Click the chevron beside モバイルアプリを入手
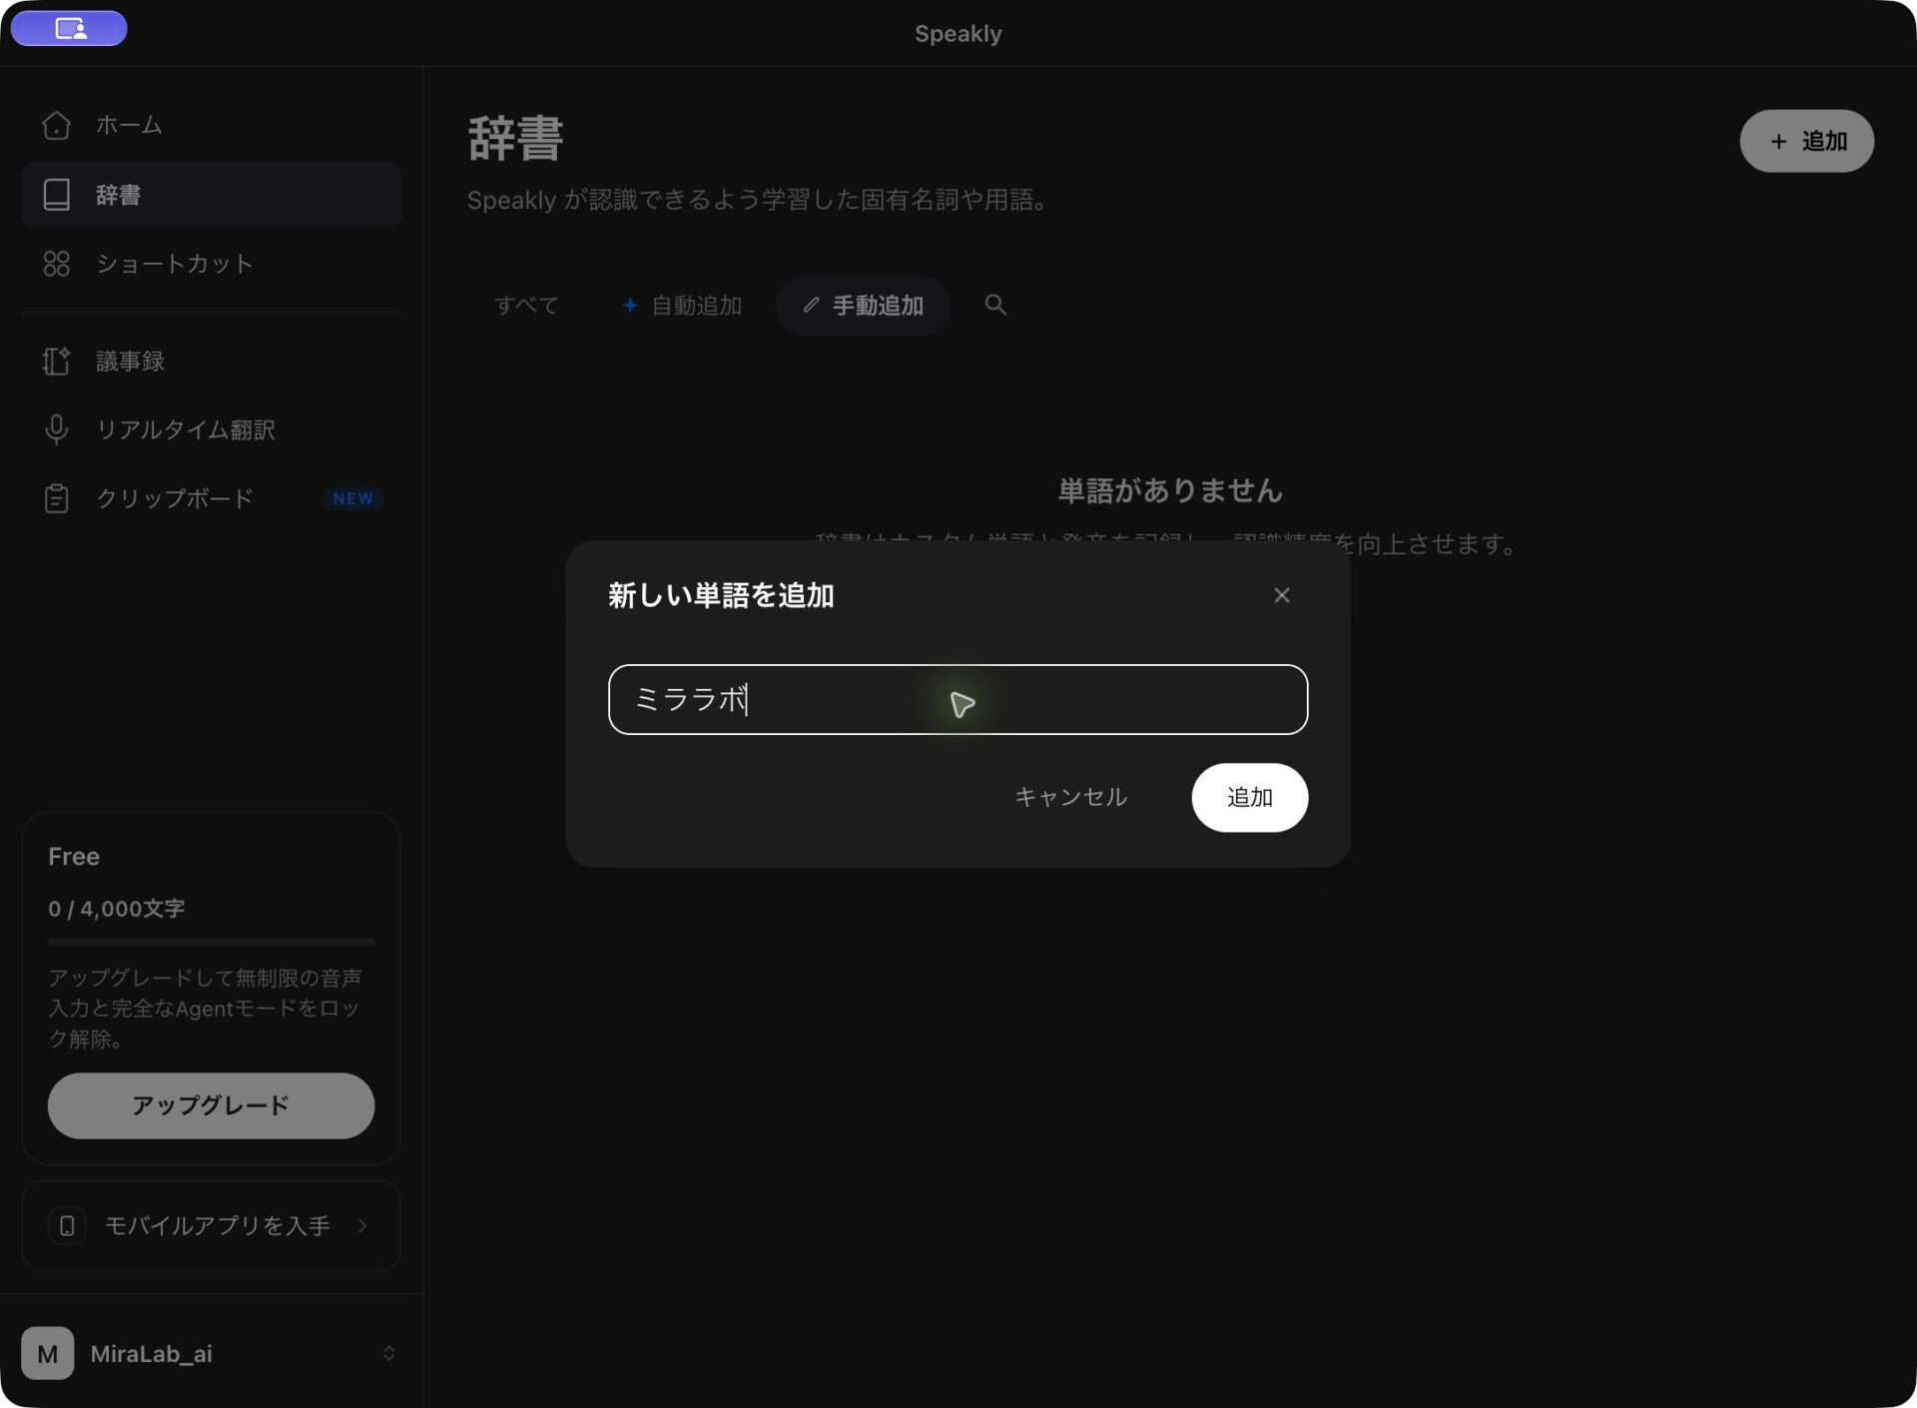The width and height of the screenshot is (1917, 1408). tap(362, 1225)
